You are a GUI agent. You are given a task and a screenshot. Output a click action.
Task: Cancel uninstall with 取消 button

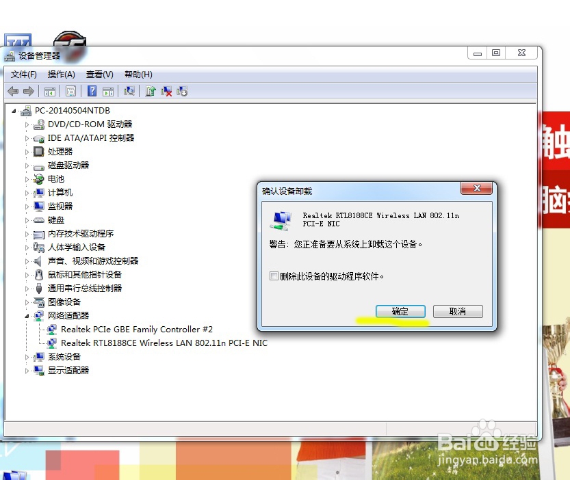[458, 311]
